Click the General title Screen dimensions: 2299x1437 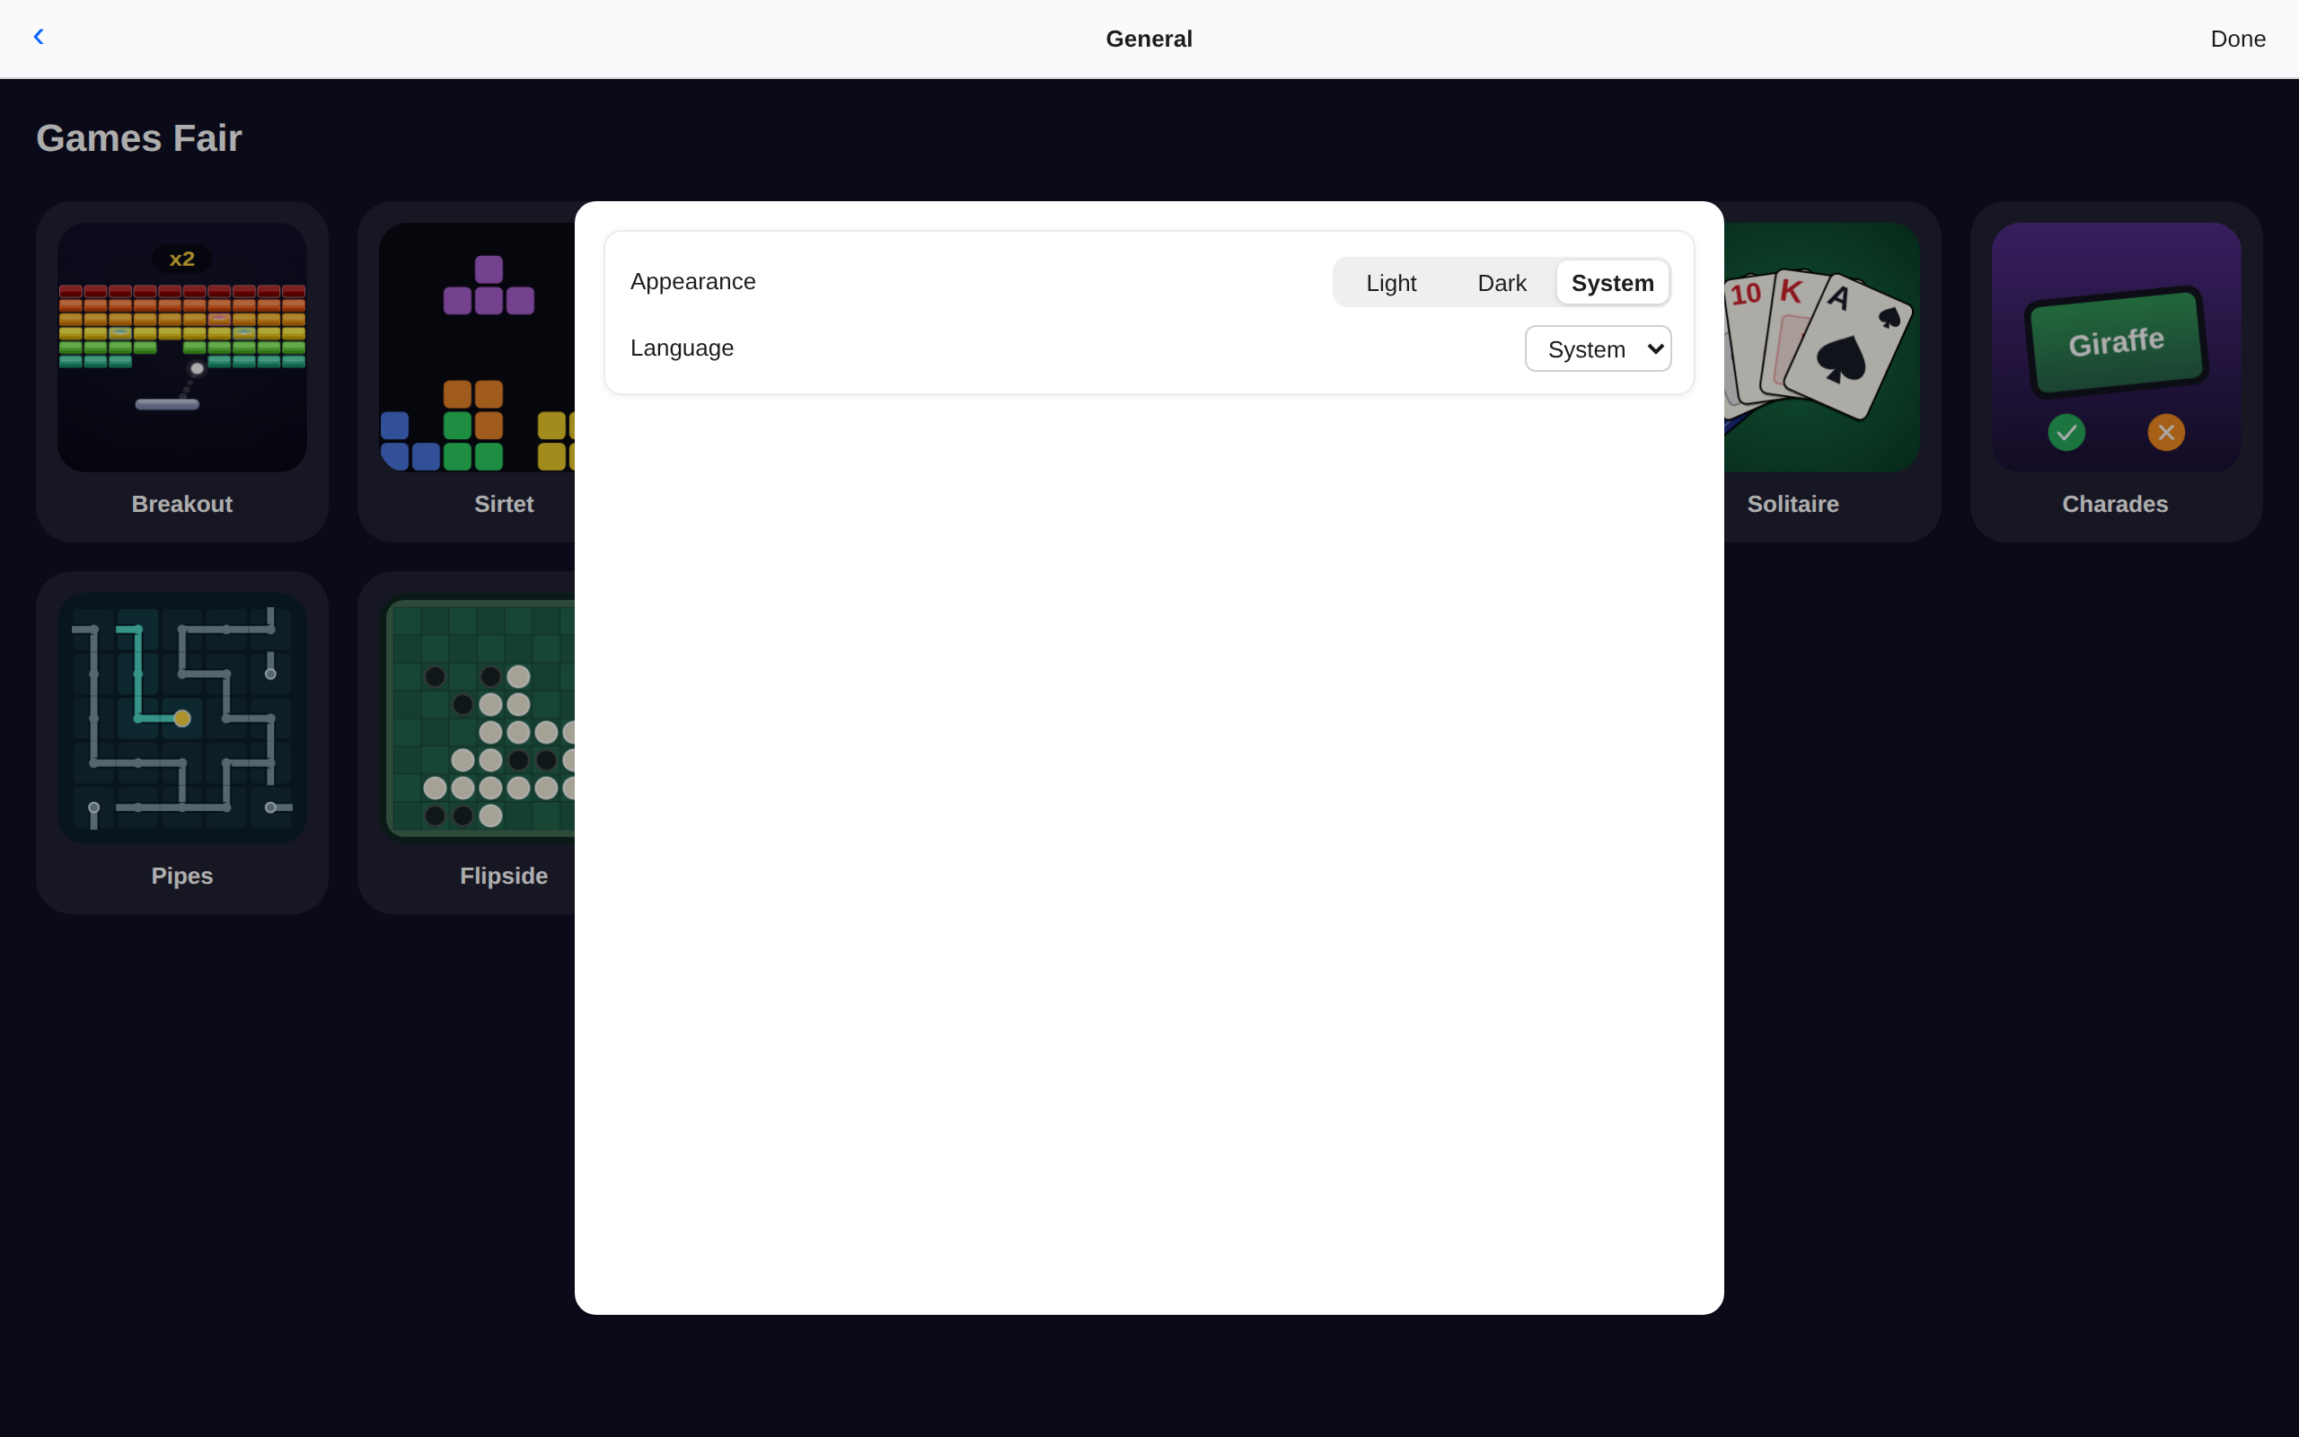tap(1149, 39)
